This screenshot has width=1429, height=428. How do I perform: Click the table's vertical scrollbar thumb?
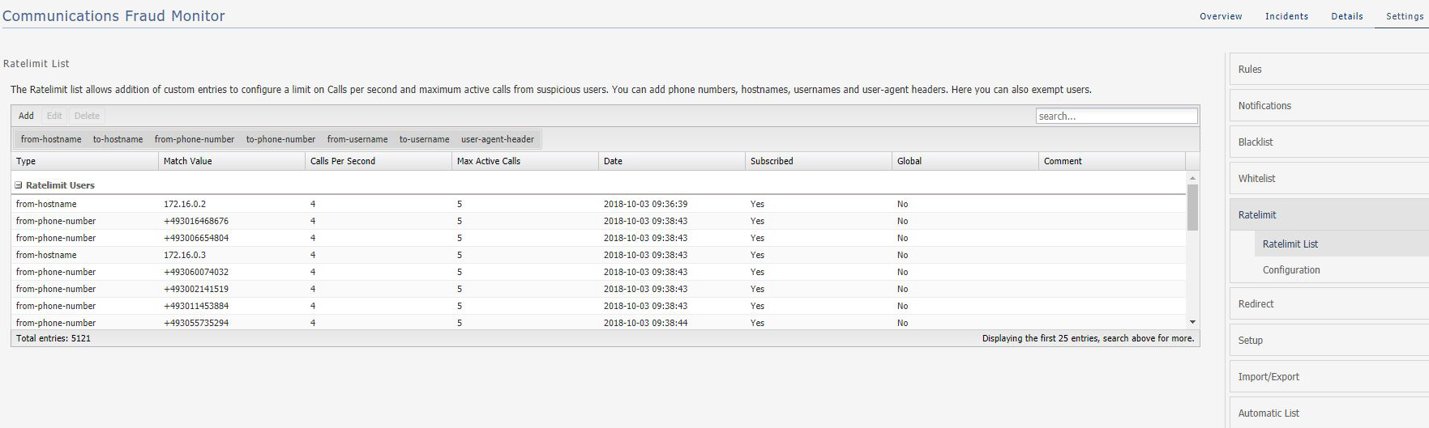[x=1192, y=207]
